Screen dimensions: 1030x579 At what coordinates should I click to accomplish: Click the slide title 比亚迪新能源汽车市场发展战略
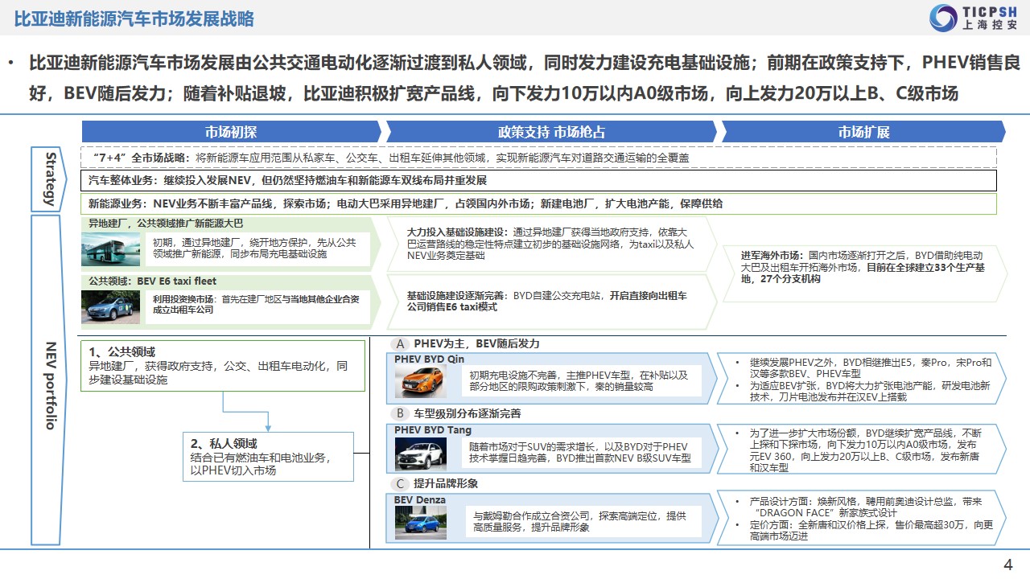[134, 18]
